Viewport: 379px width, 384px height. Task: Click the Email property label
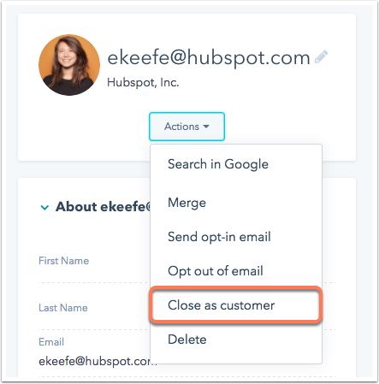(51, 342)
